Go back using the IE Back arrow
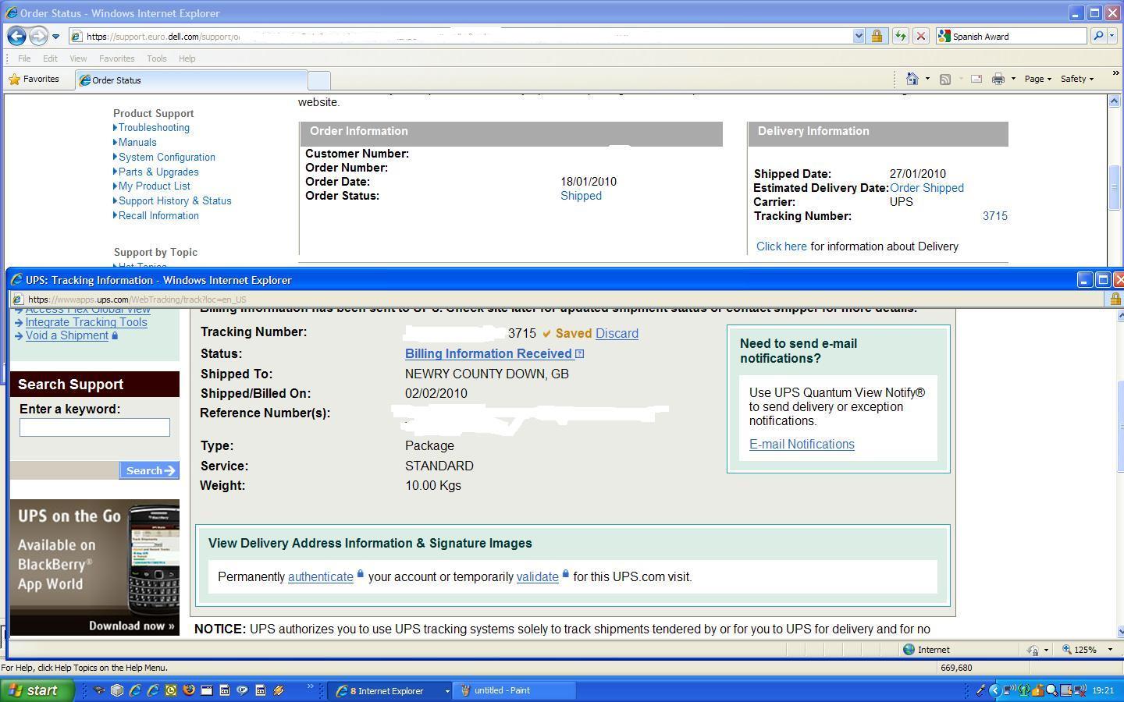Viewport: 1124px width, 702px height. (16, 36)
